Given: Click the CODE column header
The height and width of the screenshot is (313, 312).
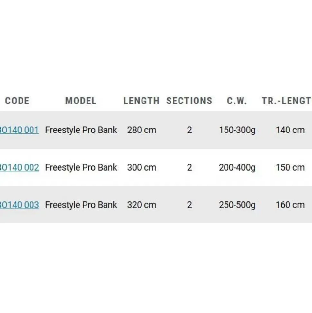Looking at the screenshot, I should pyautogui.click(x=17, y=101).
